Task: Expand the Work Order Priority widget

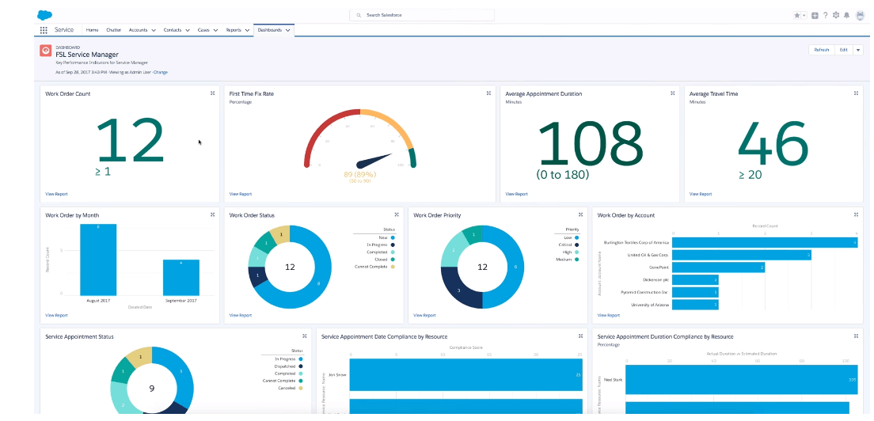Action: (580, 214)
